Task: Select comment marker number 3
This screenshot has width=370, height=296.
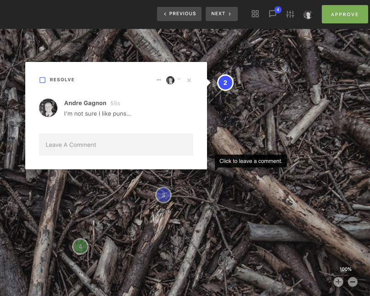Action: tap(163, 195)
